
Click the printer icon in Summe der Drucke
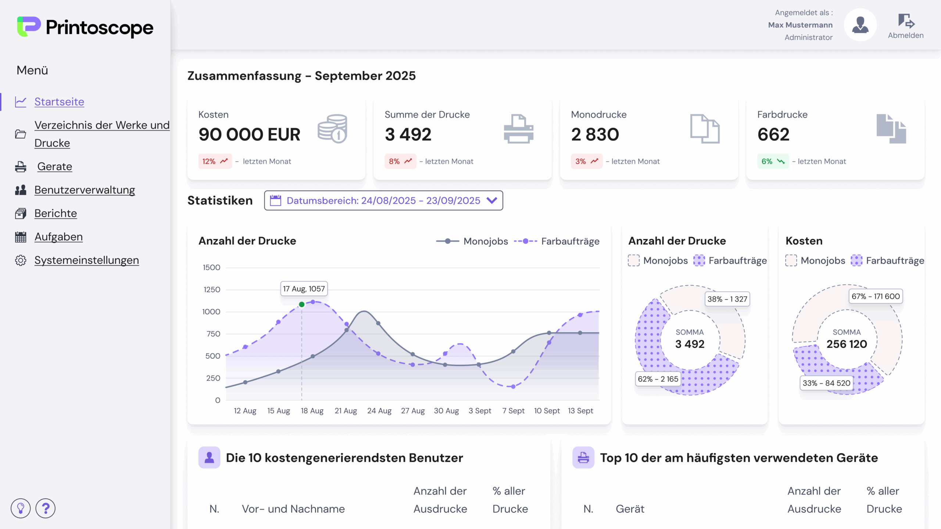518,129
